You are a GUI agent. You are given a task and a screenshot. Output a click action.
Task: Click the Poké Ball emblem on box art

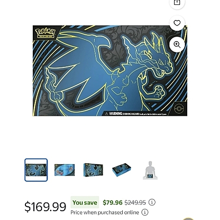point(179,109)
